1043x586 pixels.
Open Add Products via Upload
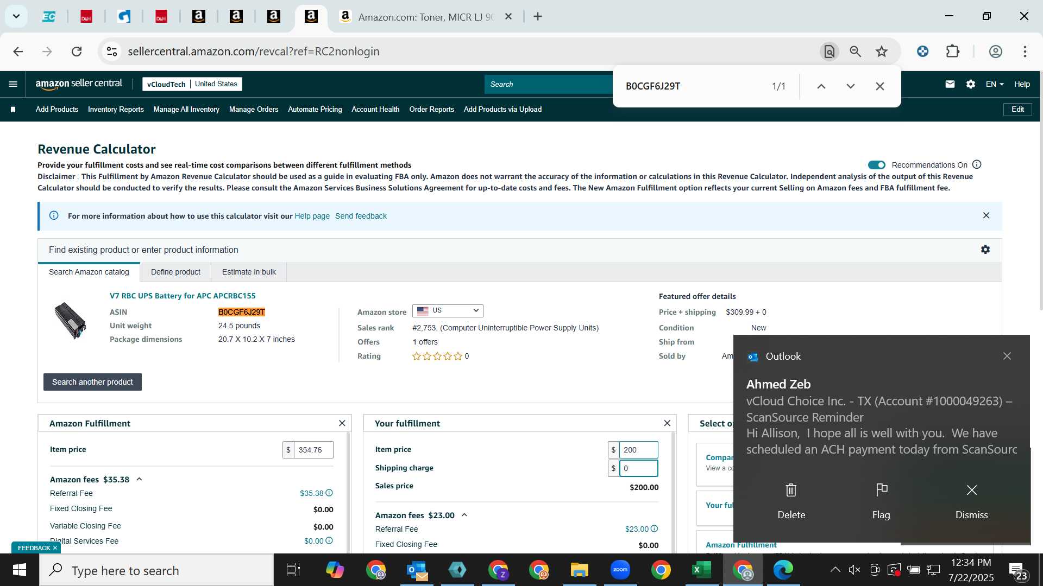coord(502,110)
